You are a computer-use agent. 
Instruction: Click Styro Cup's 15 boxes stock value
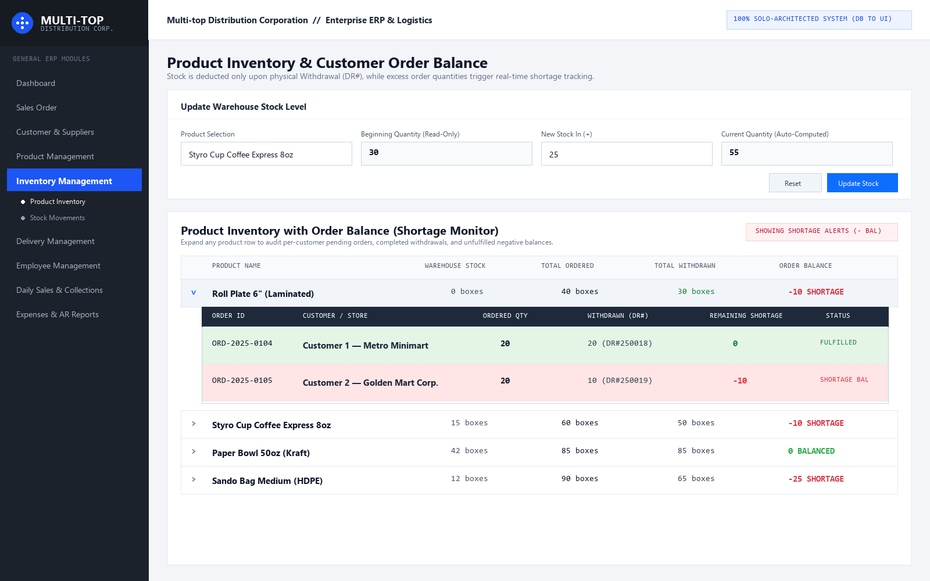[470, 423]
